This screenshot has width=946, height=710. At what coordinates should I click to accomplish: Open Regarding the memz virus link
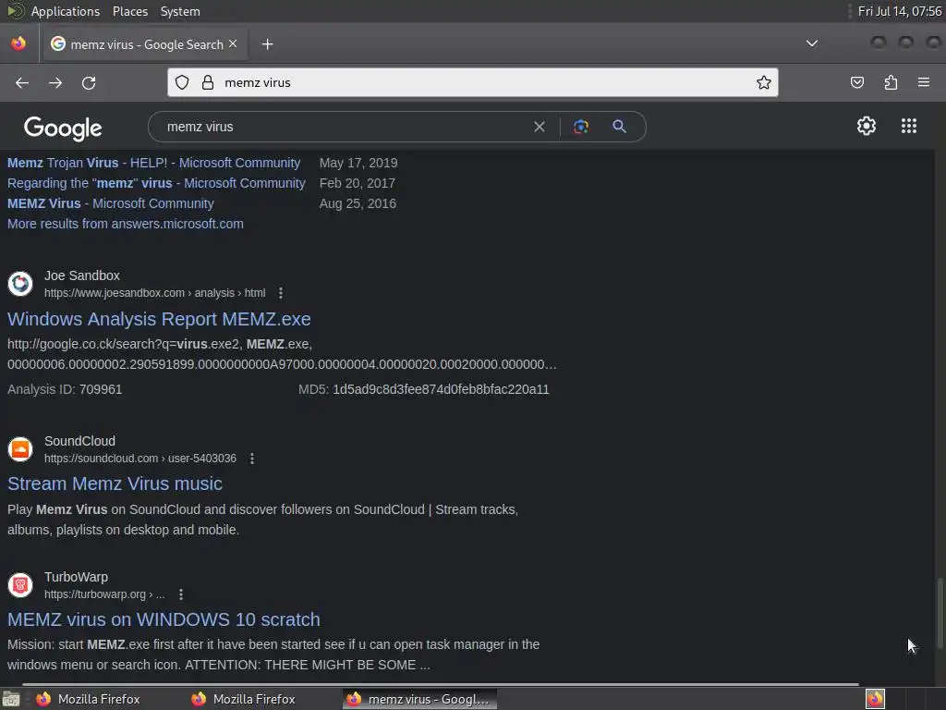[x=156, y=184]
